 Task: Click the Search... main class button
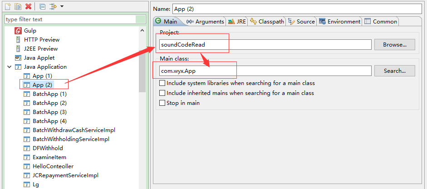point(395,71)
